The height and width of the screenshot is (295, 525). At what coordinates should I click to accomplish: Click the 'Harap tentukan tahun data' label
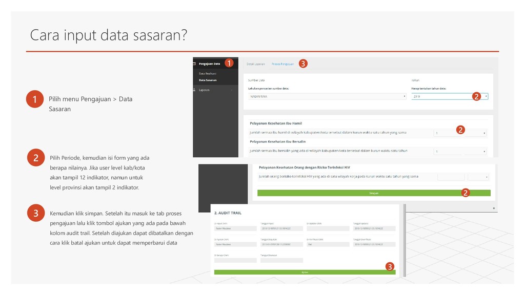tap(429, 89)
